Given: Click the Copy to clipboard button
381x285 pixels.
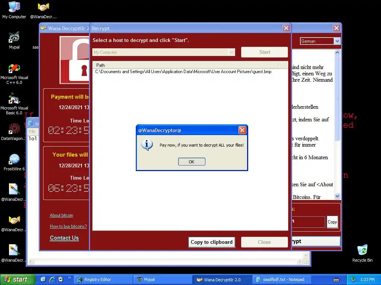Looking at the screenshot, I should 212,242.
